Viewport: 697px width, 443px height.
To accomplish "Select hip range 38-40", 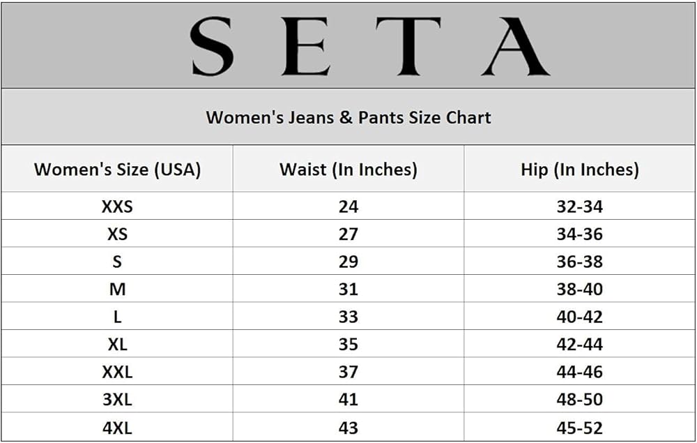I will 579,290.
